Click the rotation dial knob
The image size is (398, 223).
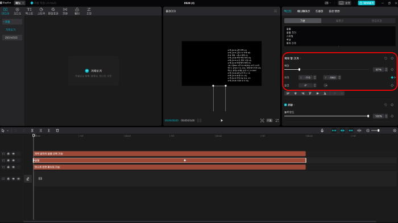click(x=326, y=86)
